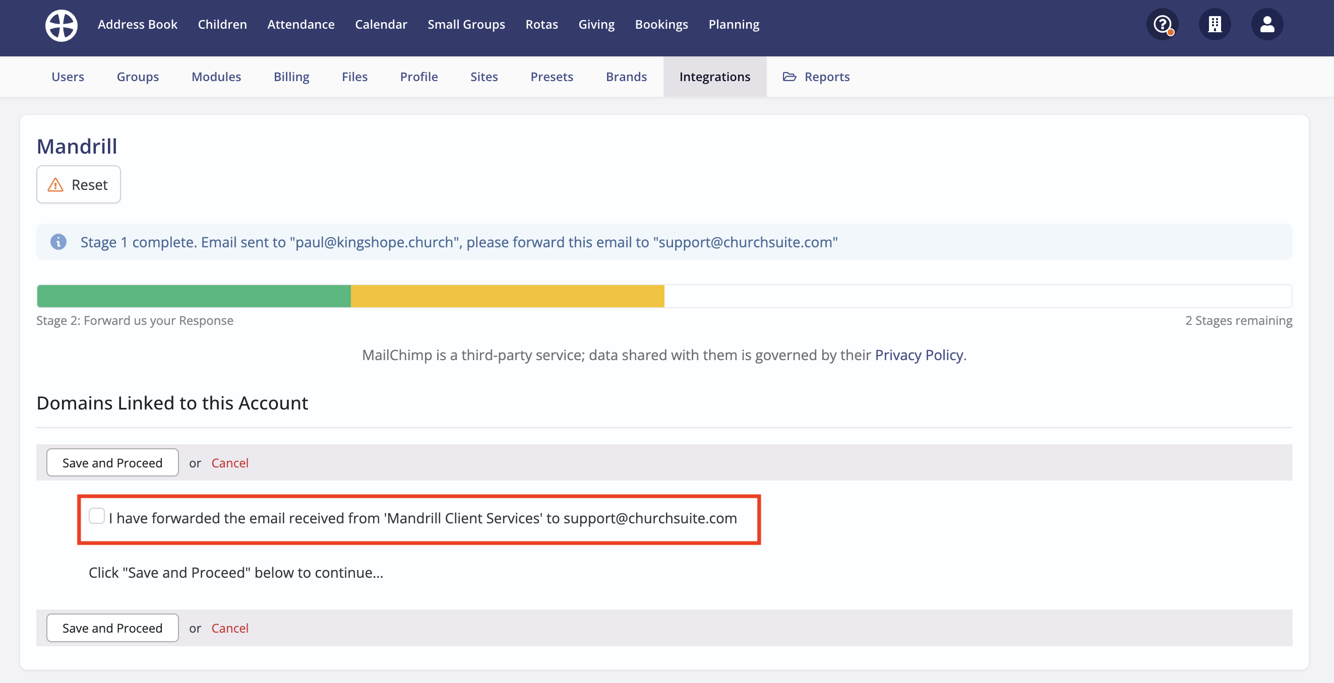Click the ChurchSuite logo icon
This screenshot has height=683, width=1334.
tap(61, 25)
